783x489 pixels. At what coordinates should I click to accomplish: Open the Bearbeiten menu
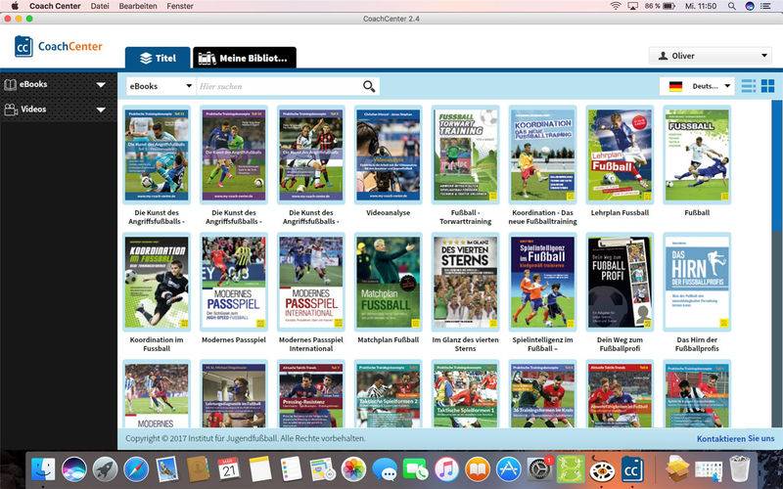(x=138, y=6)
